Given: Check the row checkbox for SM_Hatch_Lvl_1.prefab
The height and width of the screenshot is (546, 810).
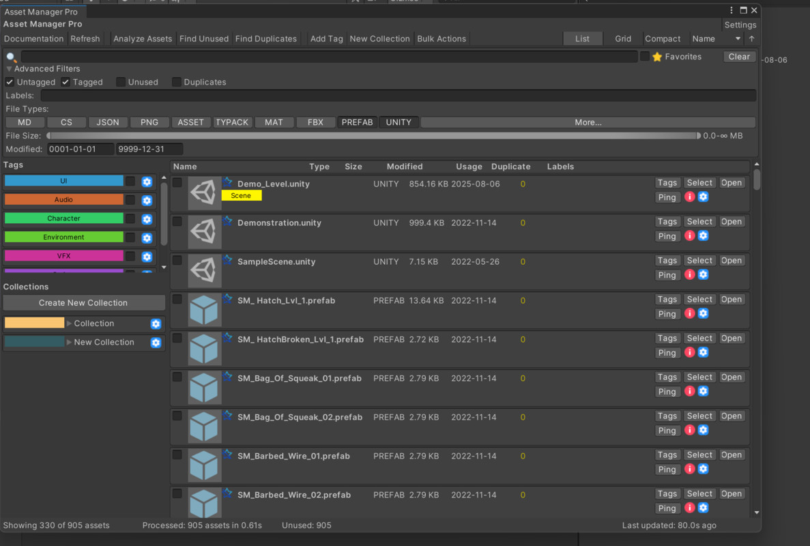Looking at the screenshot, I should (x=177, y=300).
